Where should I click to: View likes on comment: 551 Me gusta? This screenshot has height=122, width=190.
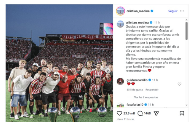coord(135,90)
